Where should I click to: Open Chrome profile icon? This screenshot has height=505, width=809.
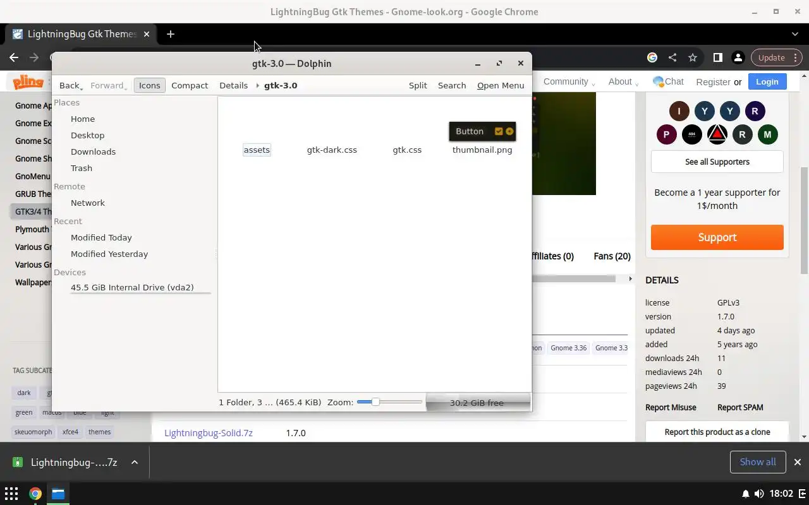point(738,57)
